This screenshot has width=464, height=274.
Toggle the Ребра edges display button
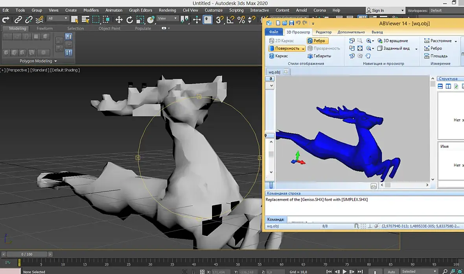point(317,41)
